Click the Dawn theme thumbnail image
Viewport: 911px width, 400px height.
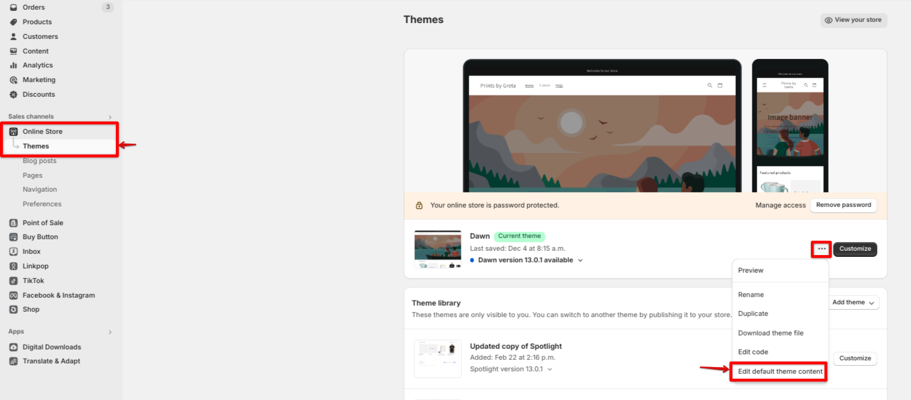click(437, 249)
